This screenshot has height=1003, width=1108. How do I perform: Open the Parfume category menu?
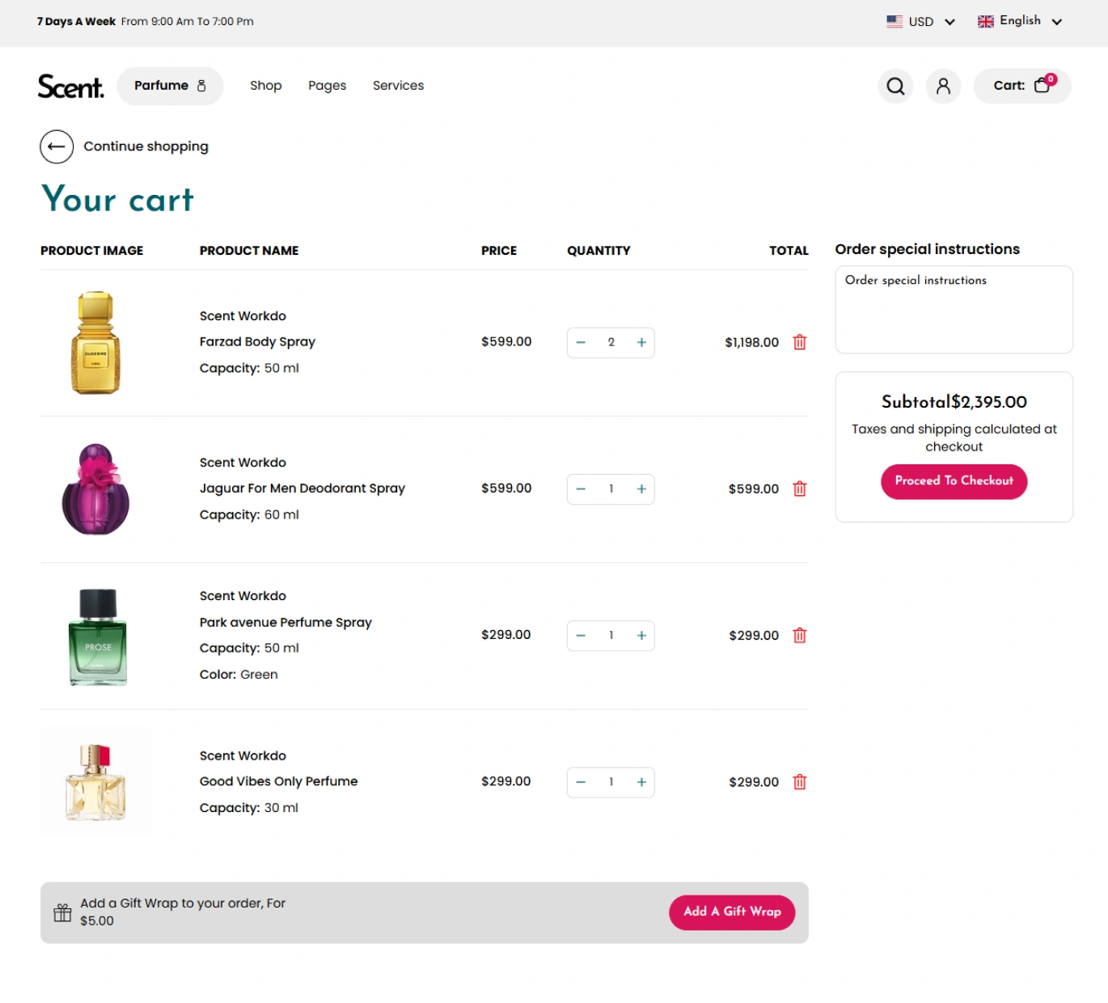170,86
